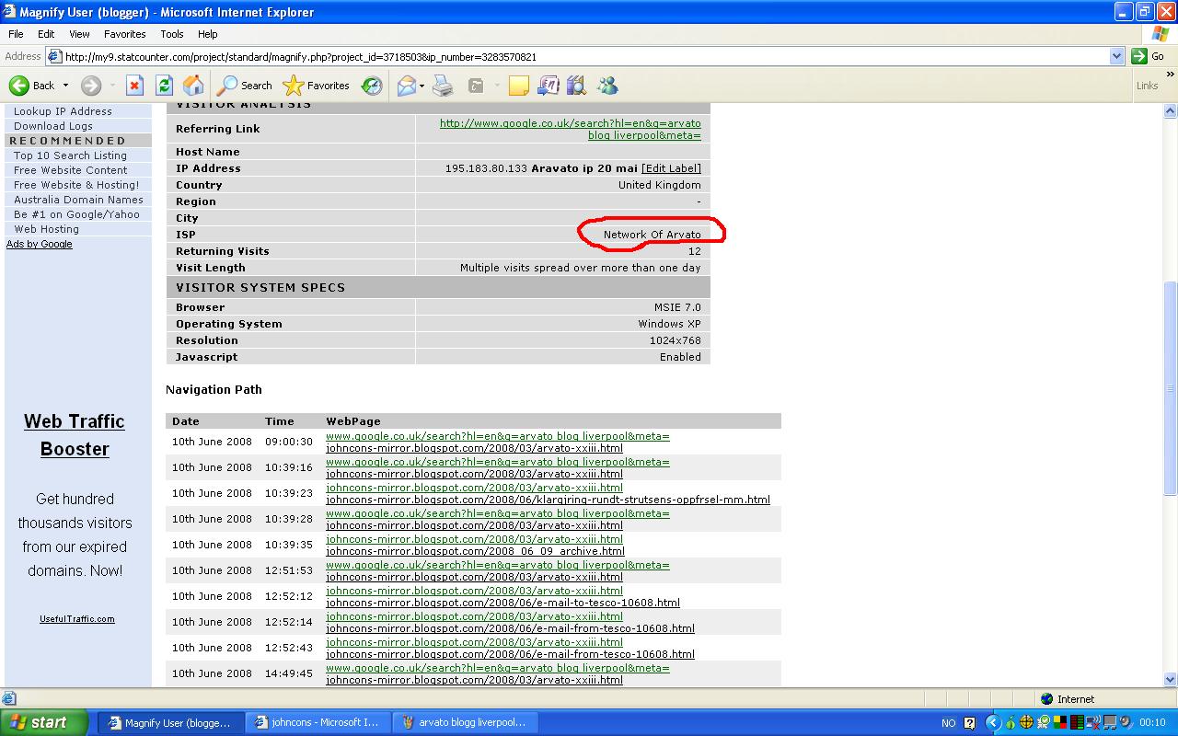Screen dimensions: 1178x736
Task: Click the Mail envelope icon
Action: tap(406, 86)
